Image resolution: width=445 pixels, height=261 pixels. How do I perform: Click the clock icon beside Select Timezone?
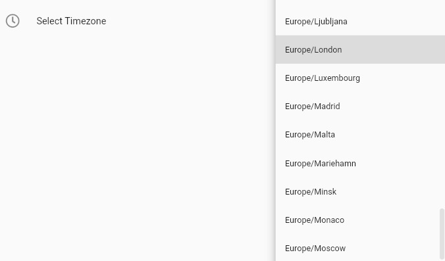[13, 21]
